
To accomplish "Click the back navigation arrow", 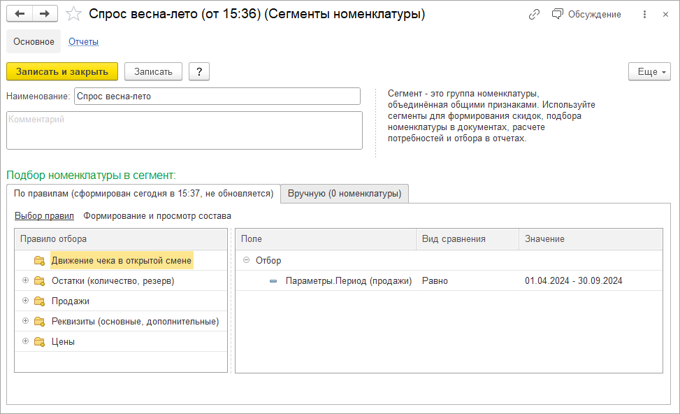I will tap(20, 13).
